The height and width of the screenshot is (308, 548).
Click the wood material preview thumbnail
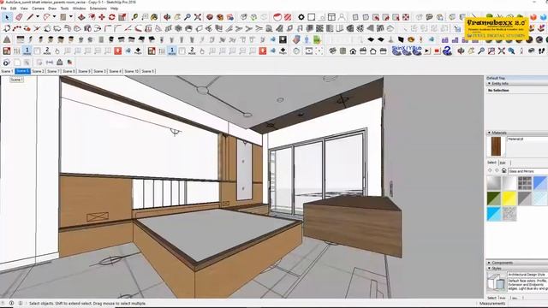point(496,146)
